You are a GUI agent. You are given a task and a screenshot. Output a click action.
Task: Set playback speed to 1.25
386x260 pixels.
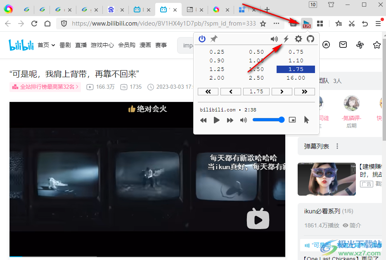pos(217,69)
